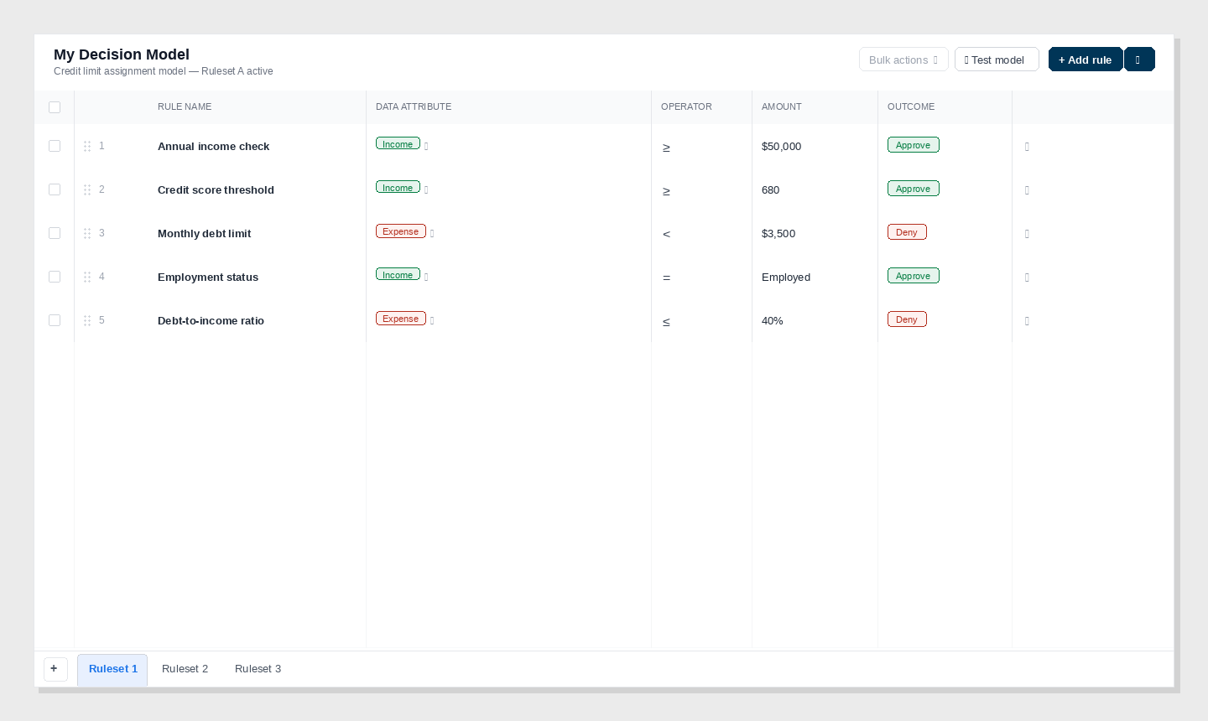Select the checkbox for the Monthly debt limit rule

(55, 233)
